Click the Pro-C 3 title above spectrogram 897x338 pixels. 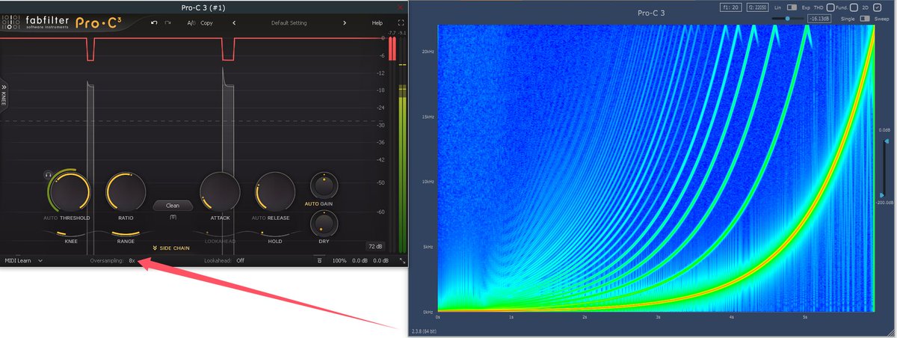652,13
